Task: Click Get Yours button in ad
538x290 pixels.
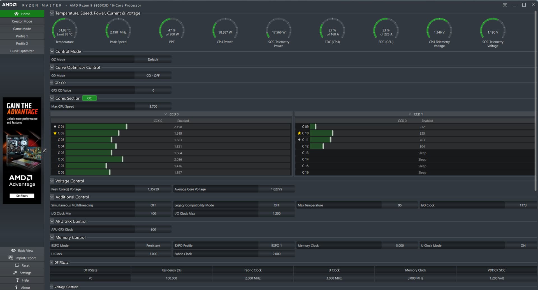Action: tap(22, 196)
